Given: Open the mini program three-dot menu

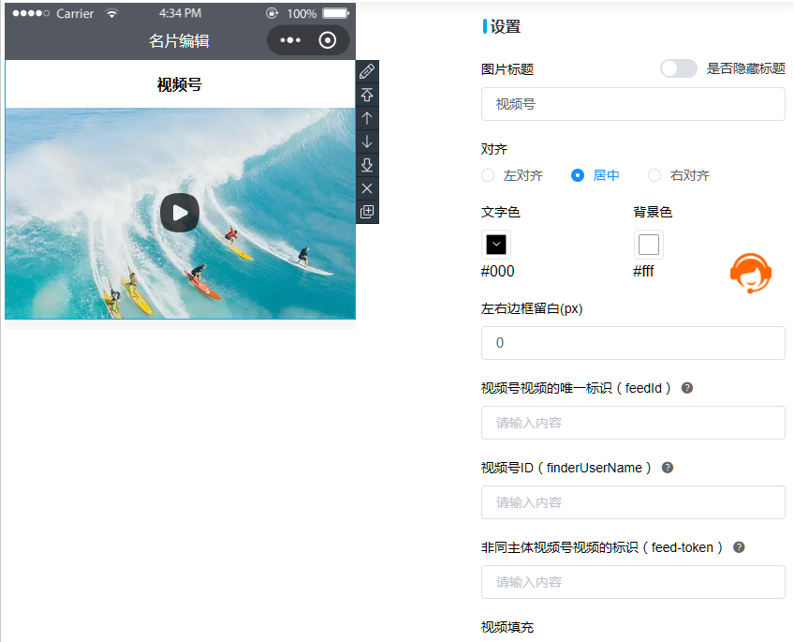Looking at the screenshot, I should [x=290, y=40].
